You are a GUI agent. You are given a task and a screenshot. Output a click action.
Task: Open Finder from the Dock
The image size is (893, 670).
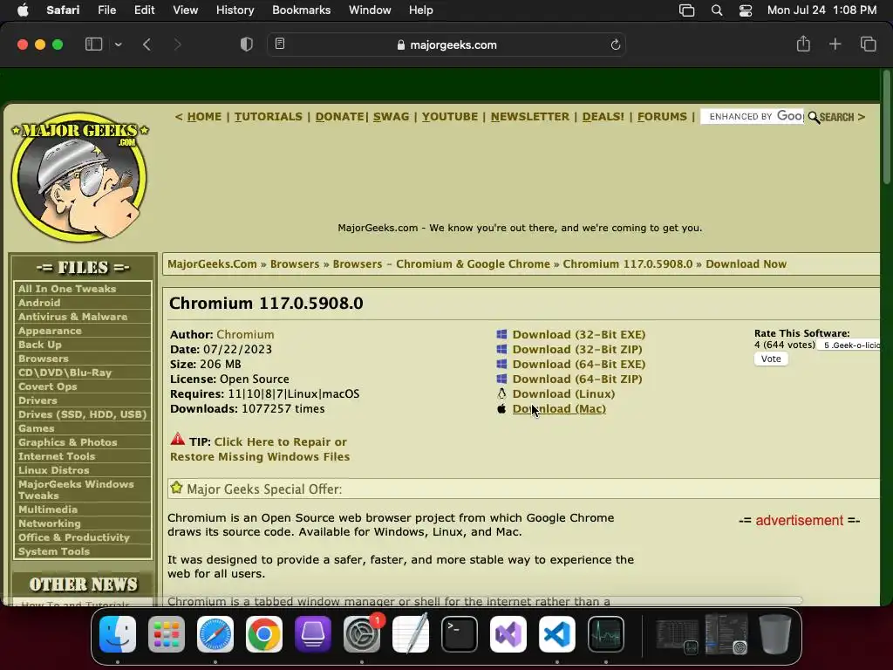click(x=118, y=633)
